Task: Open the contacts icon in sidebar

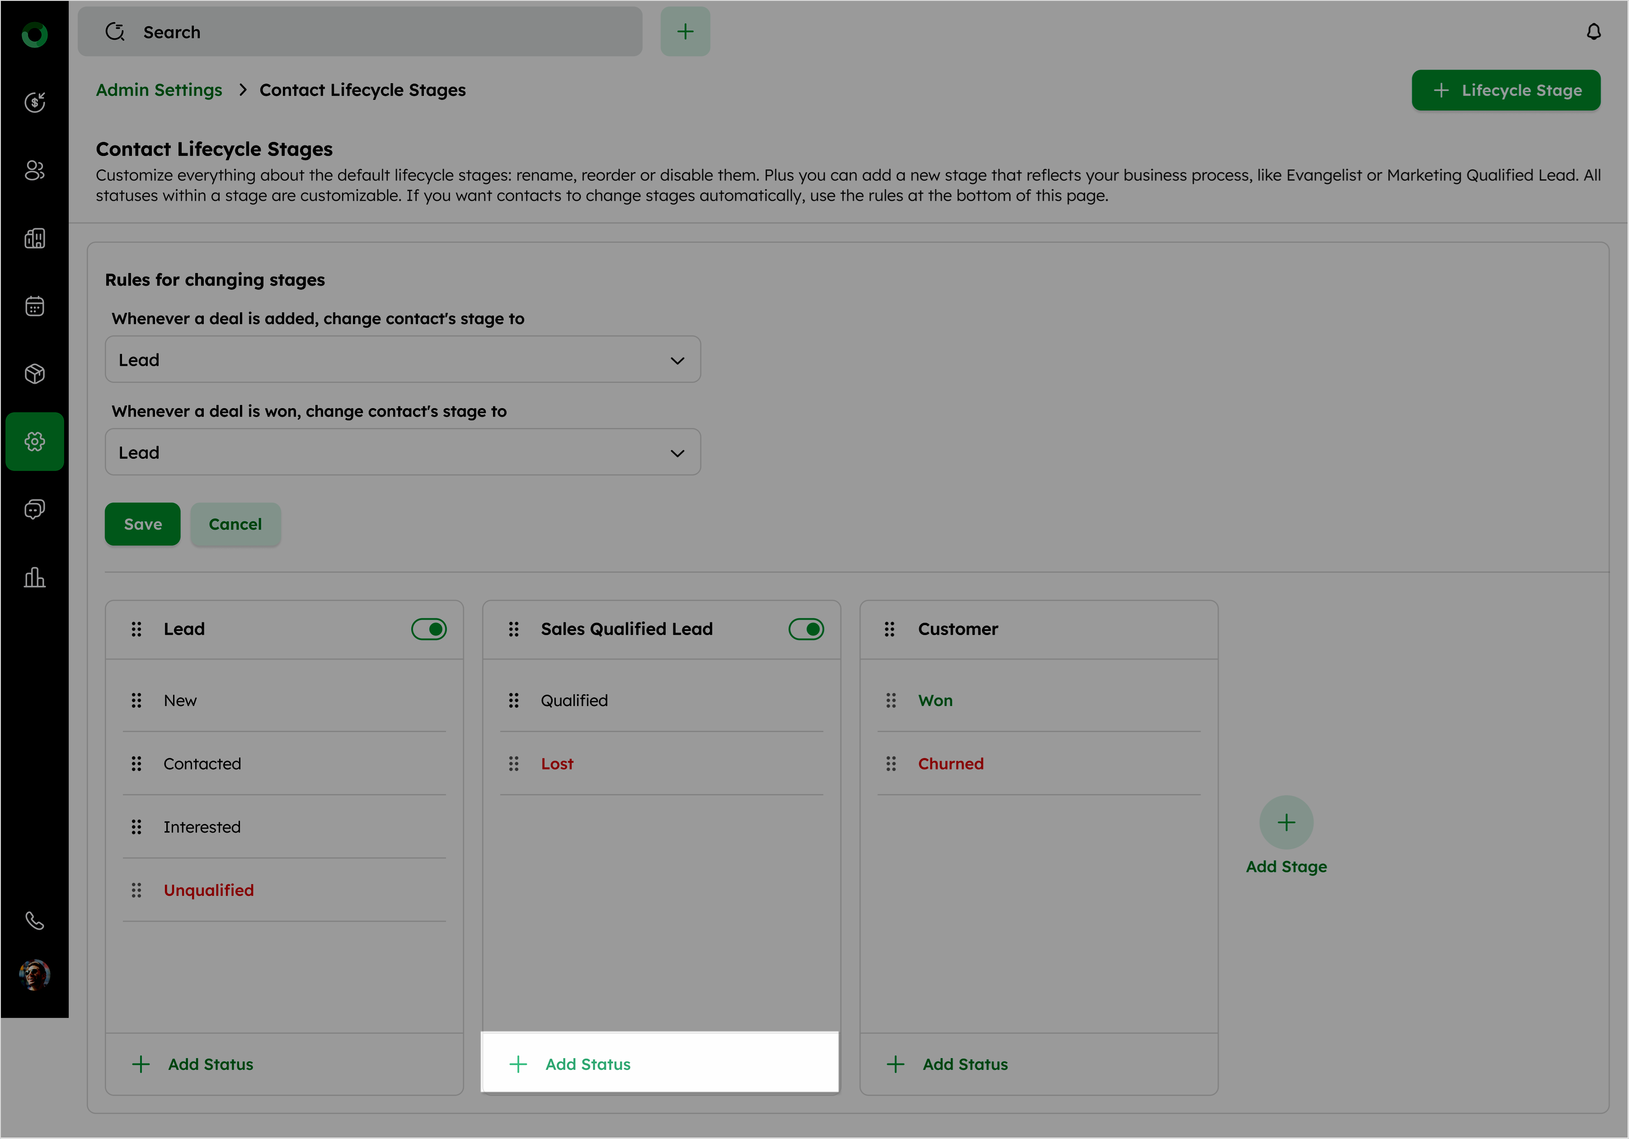Action: click(35, 170)
